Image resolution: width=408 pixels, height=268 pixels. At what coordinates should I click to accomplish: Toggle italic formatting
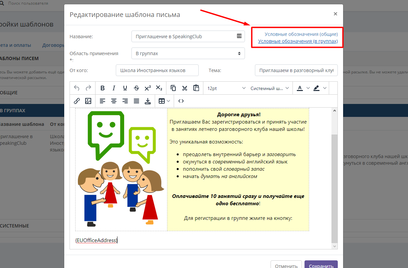(114, 88)
